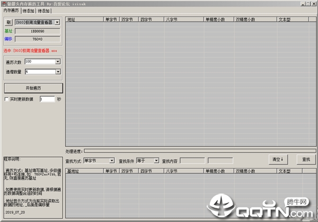Click the 程序说明 label

click(x=12, y=159)
